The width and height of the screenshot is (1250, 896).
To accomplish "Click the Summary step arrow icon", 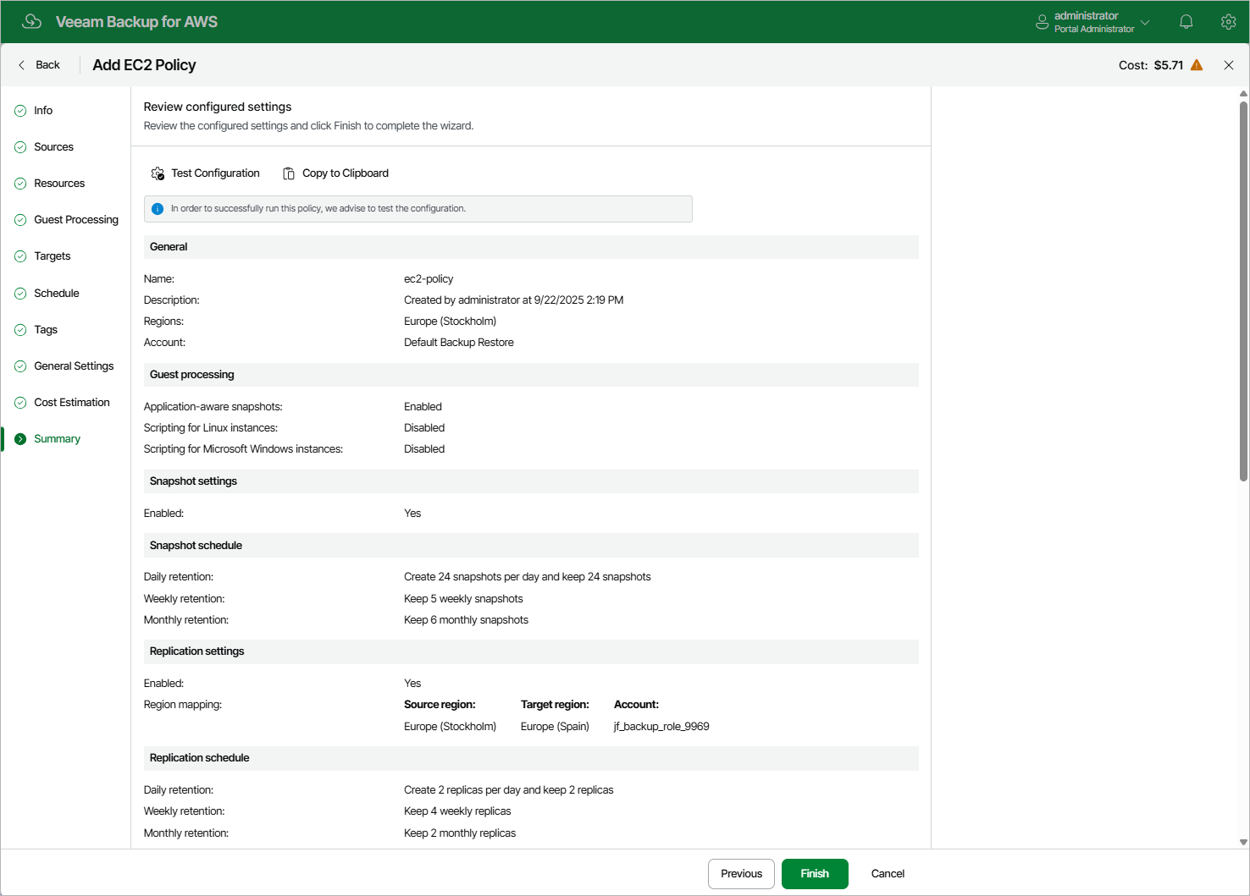I will 20,439.
